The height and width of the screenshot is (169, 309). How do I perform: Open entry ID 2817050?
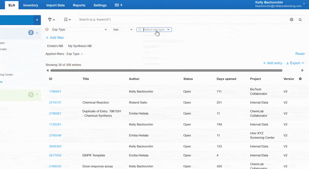point(55,155)
